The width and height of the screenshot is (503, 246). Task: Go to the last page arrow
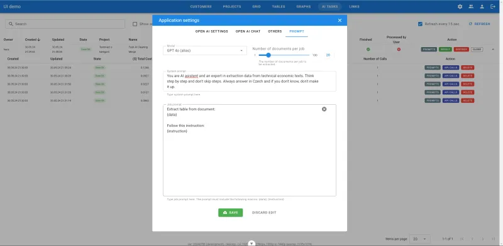pyautogui.click(x=494, y=239)
